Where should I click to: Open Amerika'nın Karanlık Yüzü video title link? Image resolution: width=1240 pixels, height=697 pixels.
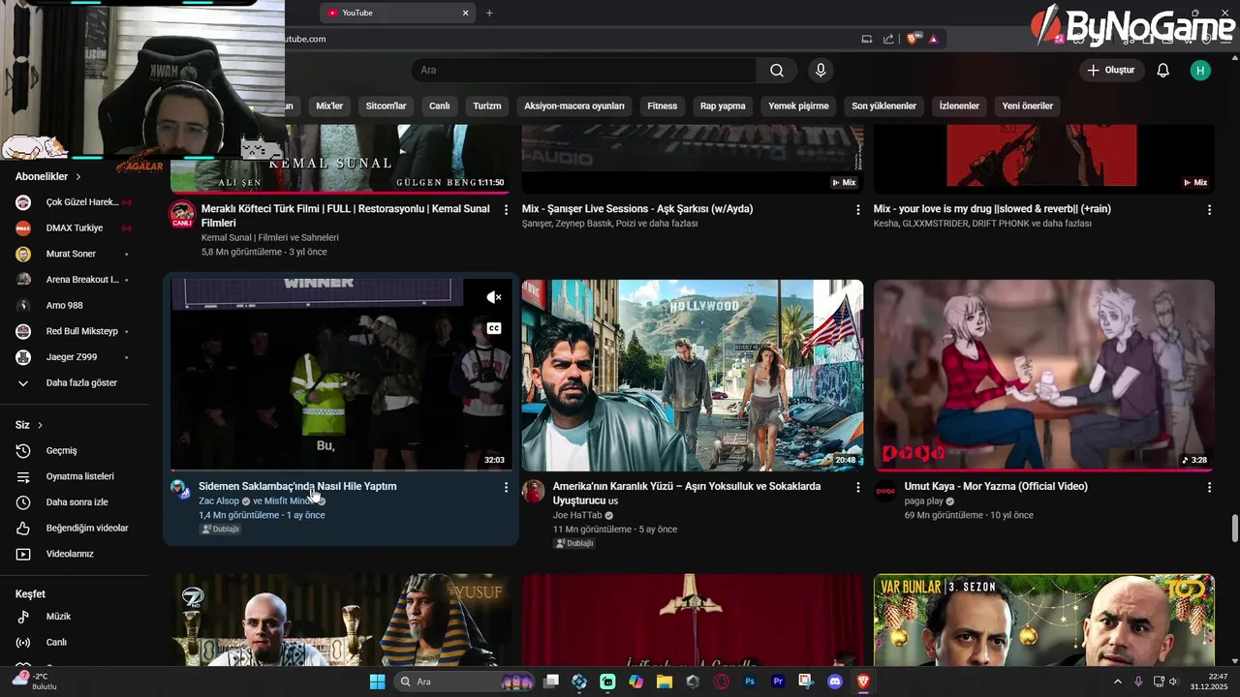coord(687,493)
